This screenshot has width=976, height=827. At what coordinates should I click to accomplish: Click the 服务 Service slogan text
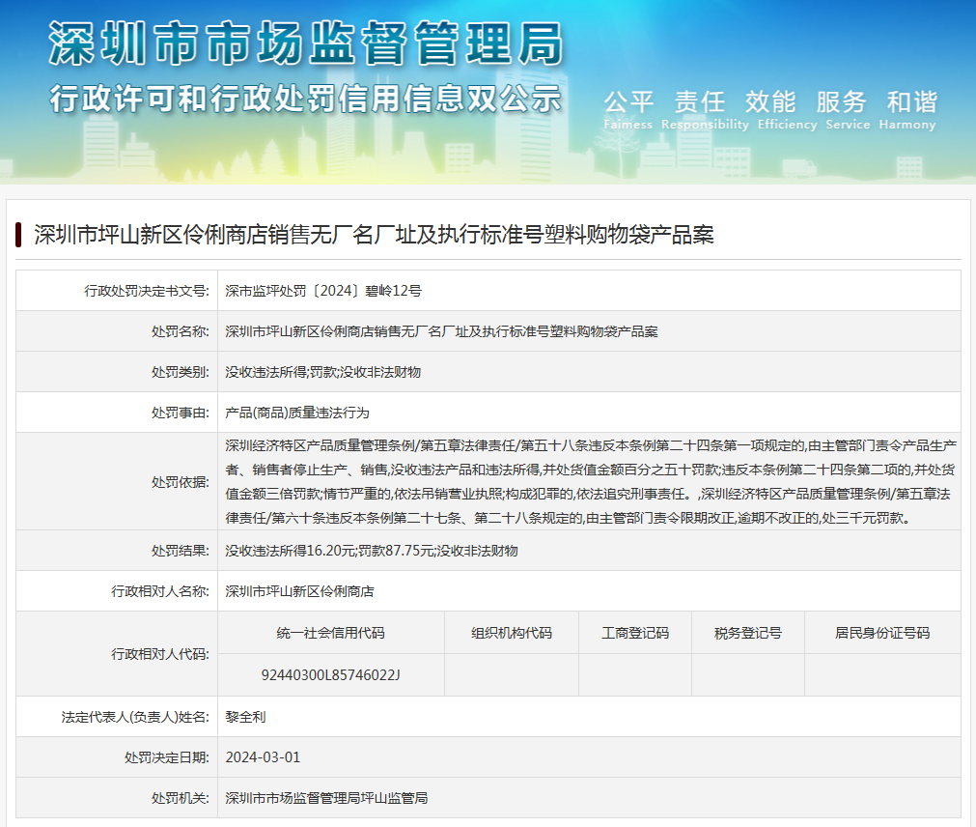tap(848, 110)
